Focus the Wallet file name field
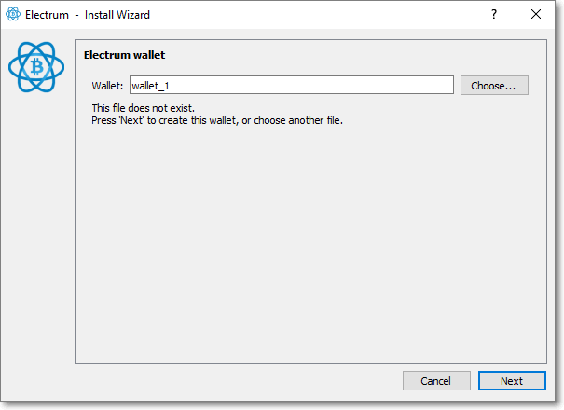 (292, 85)
